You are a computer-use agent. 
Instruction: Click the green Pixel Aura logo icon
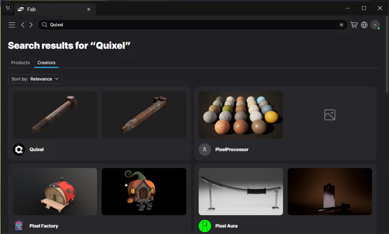(x=205, y=226)
